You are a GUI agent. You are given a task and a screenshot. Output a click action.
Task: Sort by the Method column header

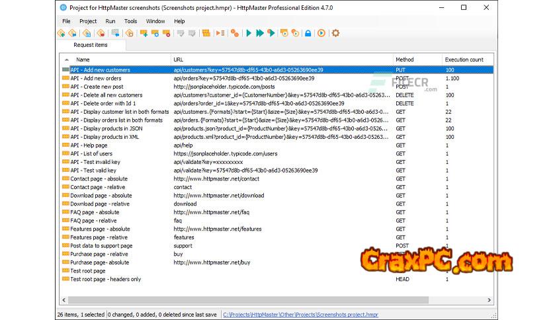point(404,60)
